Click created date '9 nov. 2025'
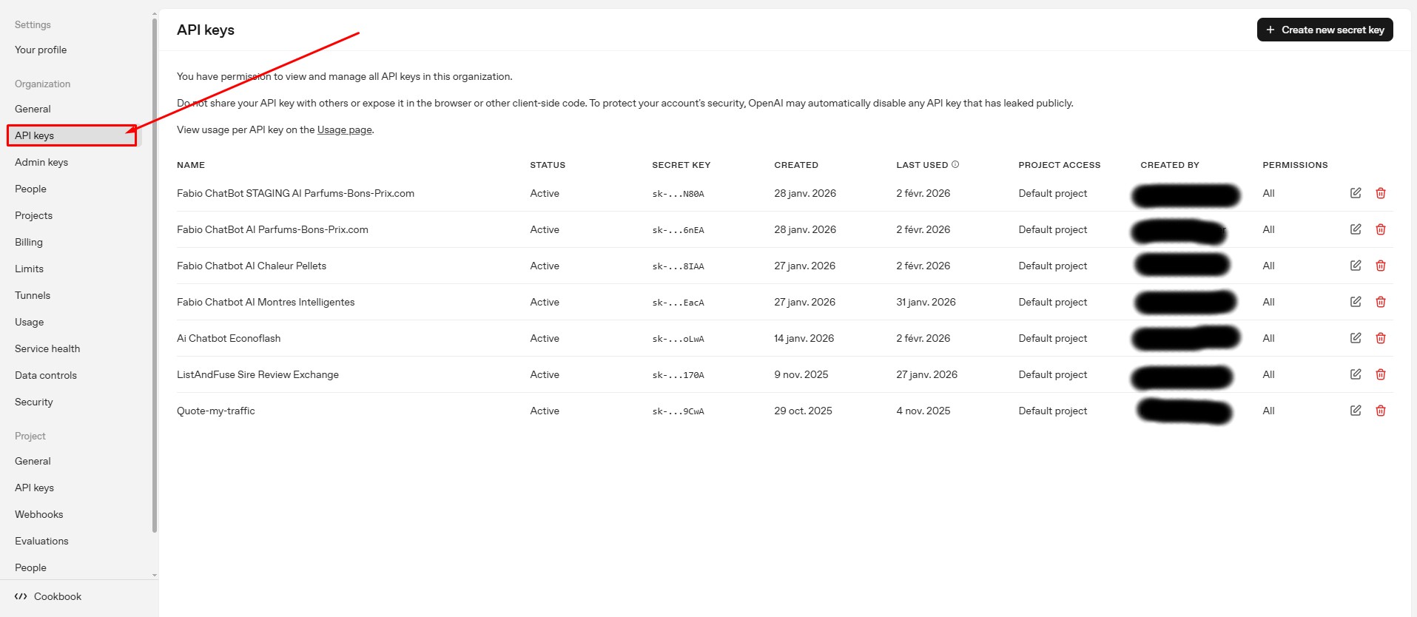 (801, 374)
